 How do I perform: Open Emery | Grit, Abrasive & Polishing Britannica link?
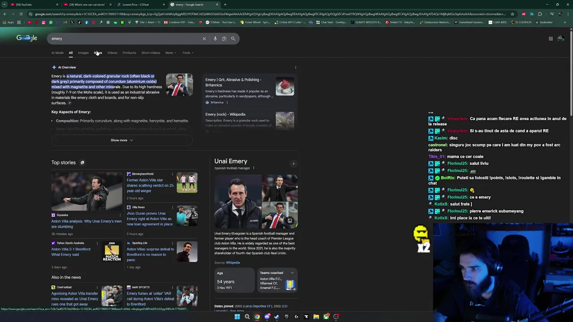[x=233, y=82]
